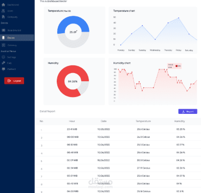Click the 26.0 Celcius temperature cell

point(143,137)
